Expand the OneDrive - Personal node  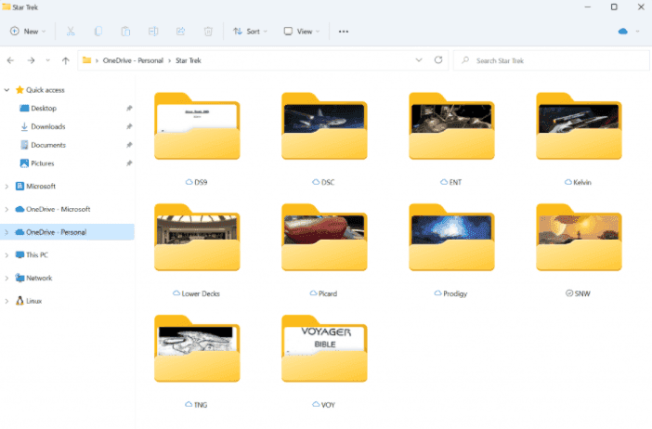pyautogui.click(x=7, y=232)
